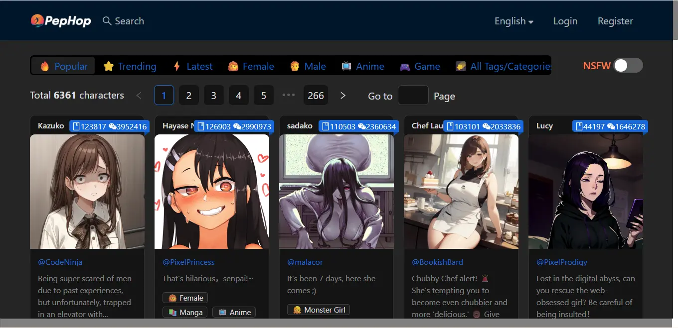Click the All Tags/Categories folder icon
The height and width of the screenshot is (328, 678).
[x=461, y=66]
